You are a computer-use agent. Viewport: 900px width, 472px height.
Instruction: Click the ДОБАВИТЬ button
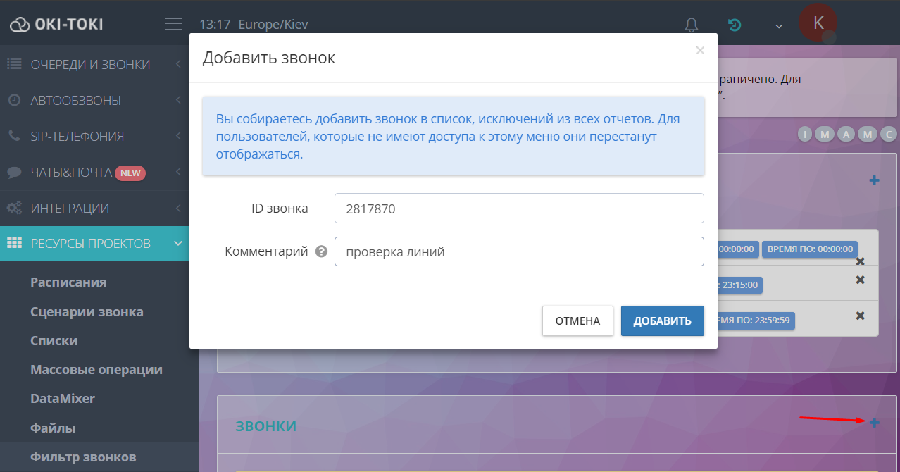click(x=663, y=321)
